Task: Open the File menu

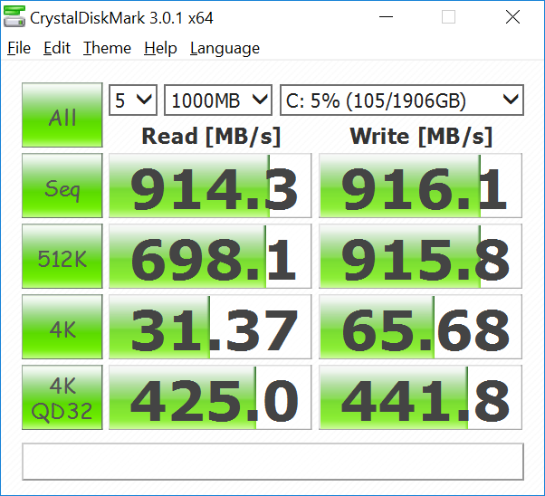Action: click(x=19, y=48)
